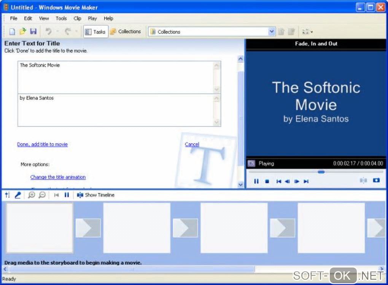Screen dimensions: 388x285
Task: Click the scroll down arrow in the subtitle text box
Action: click(216, 122)
